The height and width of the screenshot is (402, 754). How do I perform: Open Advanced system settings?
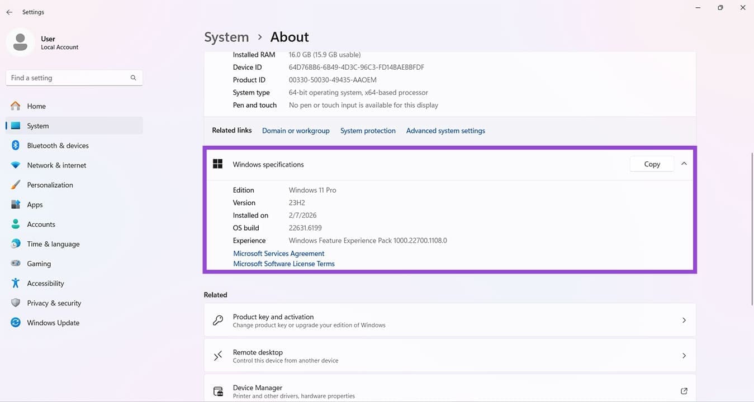click(x=445, y=130)
